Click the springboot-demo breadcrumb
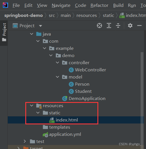The width and height of the screenshot is (146, 149). [24, 15]
